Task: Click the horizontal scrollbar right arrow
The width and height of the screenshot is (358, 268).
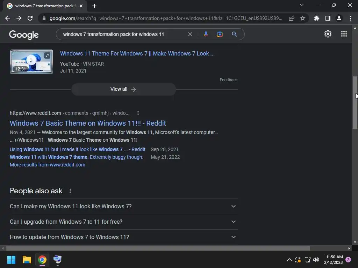Action: click(349, 248)
